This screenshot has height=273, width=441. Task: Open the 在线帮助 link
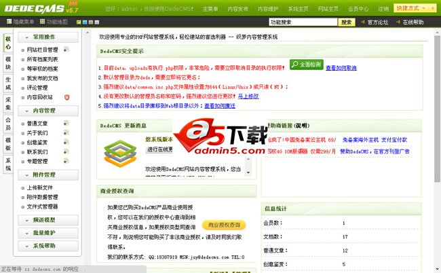point(413,22)
